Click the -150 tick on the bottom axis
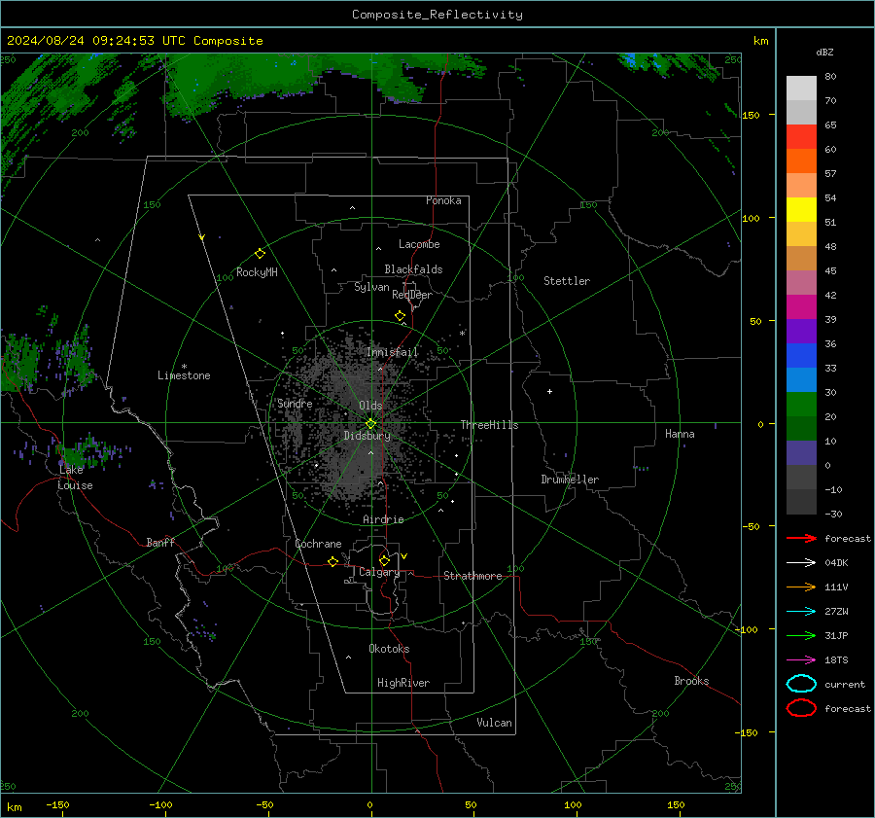The width and height of the screenshot is (875, 818). click(x=57, y=805)
